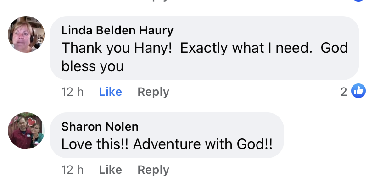Click the partially visible Reply text at top
This screenshot has height=177, width=375.
pyautogui.click(x=157, y=1)
